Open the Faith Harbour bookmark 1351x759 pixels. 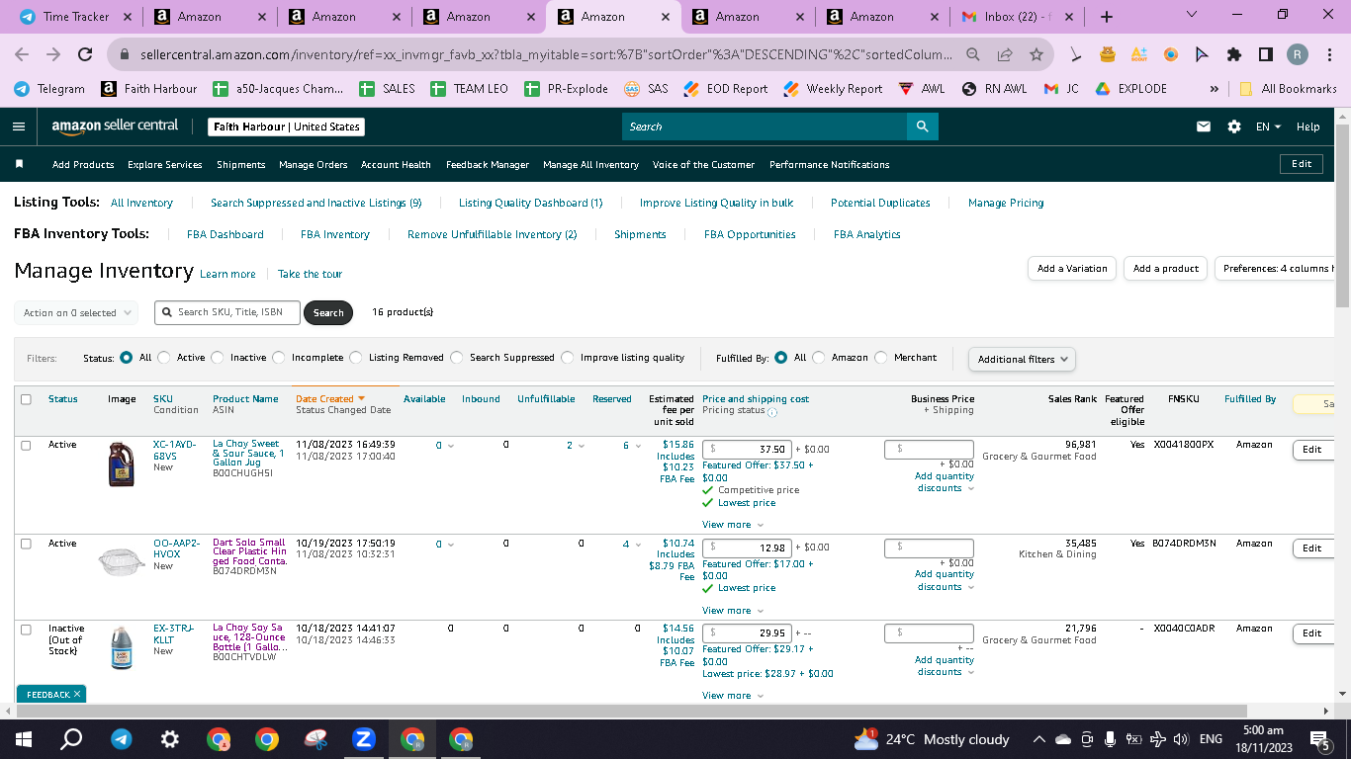[149, 88]
